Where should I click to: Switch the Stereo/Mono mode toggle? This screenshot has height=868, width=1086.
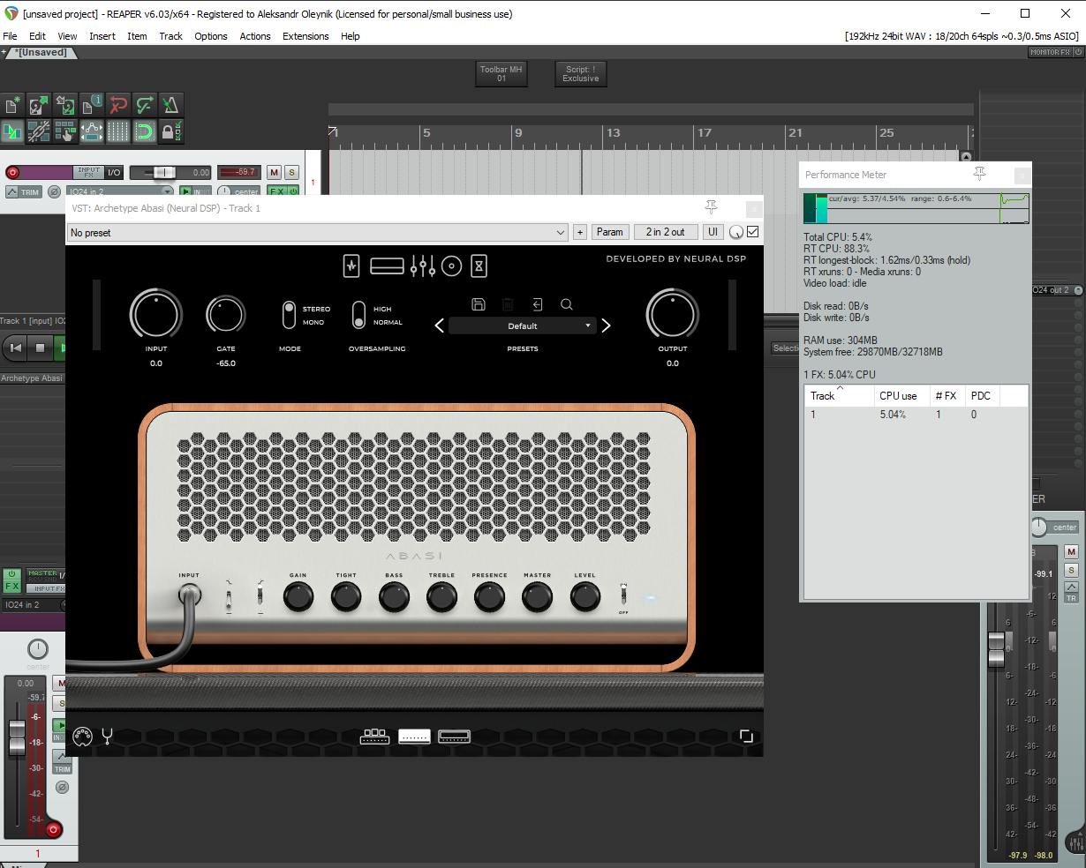(289, 315)
